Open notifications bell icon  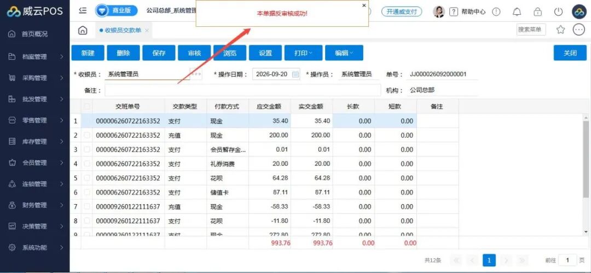coord(517,11)
